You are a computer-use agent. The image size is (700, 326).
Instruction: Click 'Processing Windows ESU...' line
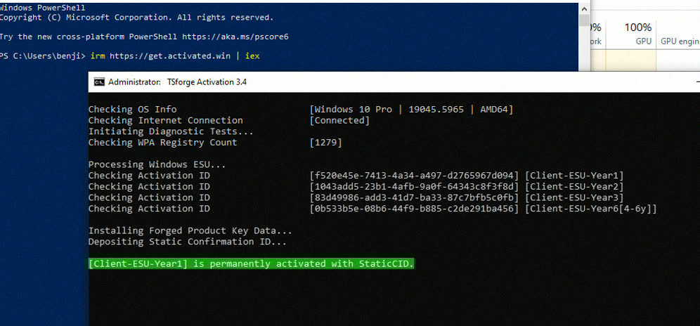(157, 164)
